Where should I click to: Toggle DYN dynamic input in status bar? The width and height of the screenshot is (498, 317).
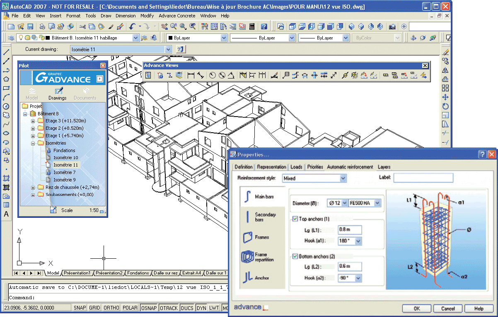(201, 308)
